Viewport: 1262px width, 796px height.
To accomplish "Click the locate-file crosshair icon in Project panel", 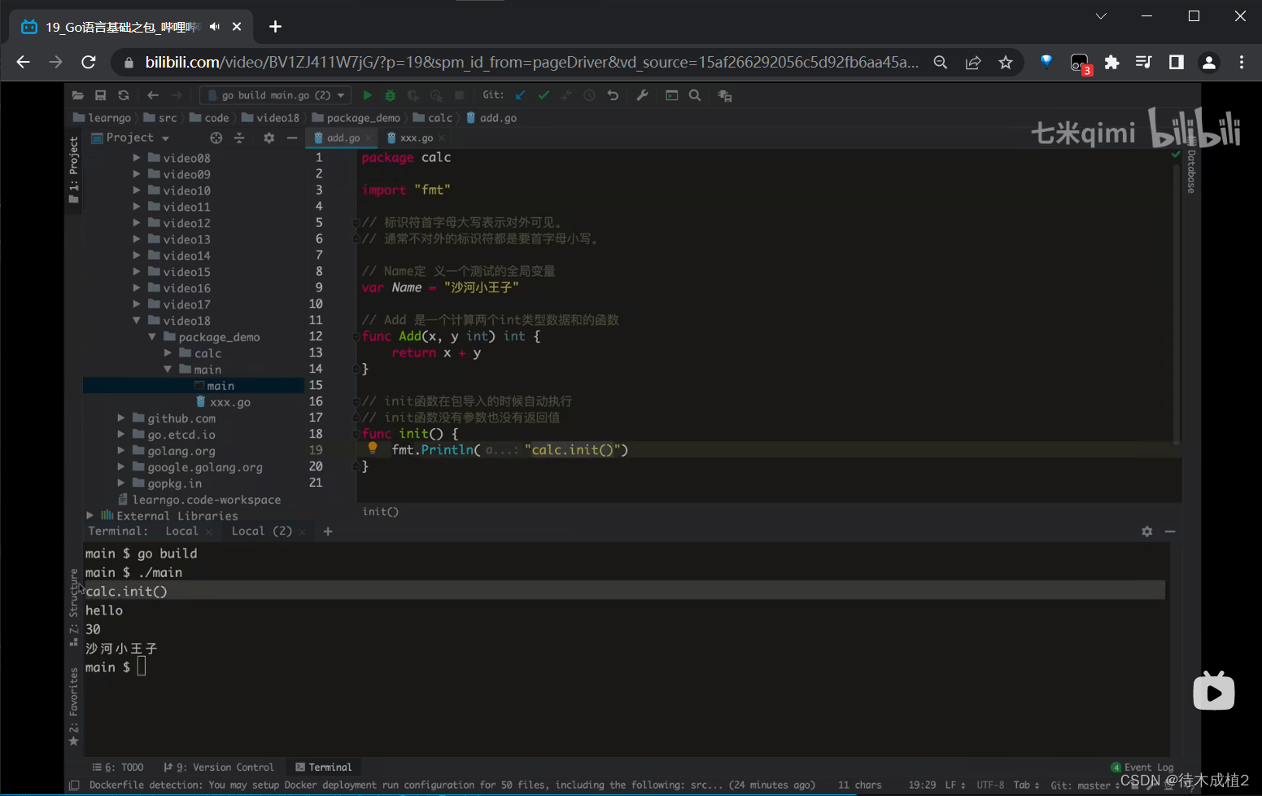I will click(x=216, y=138).
